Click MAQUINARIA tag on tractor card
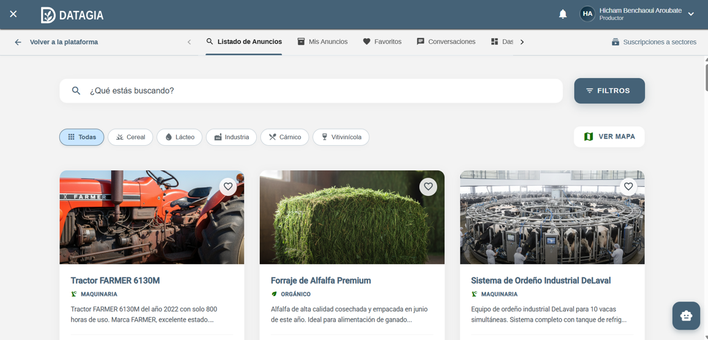Viewport: 708px width, 340px height. (x=94, y=294)
